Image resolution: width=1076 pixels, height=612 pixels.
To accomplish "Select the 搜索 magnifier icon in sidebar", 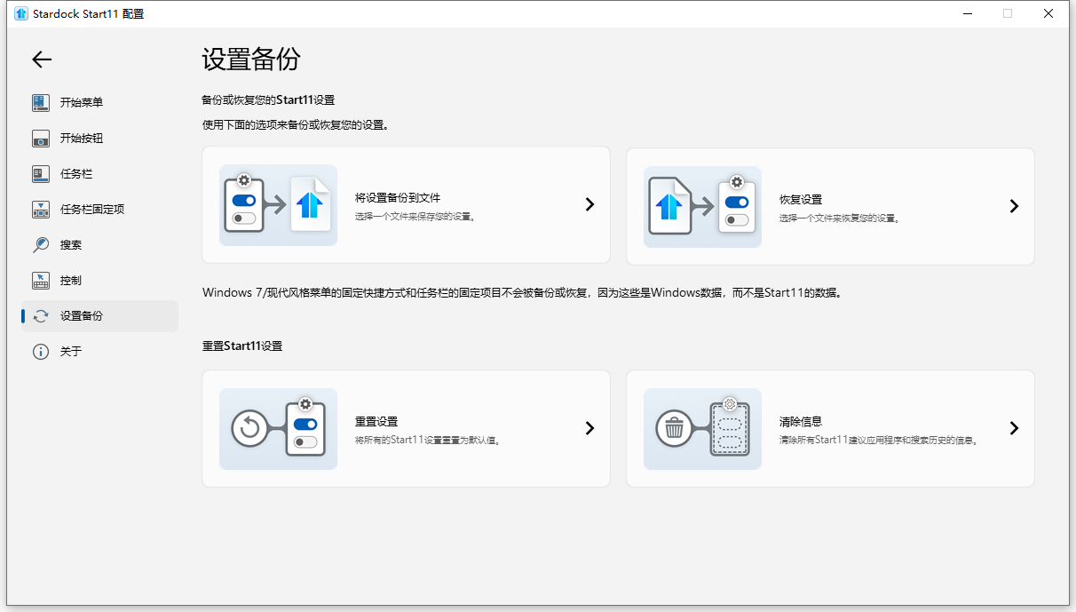I will point(41,244).
